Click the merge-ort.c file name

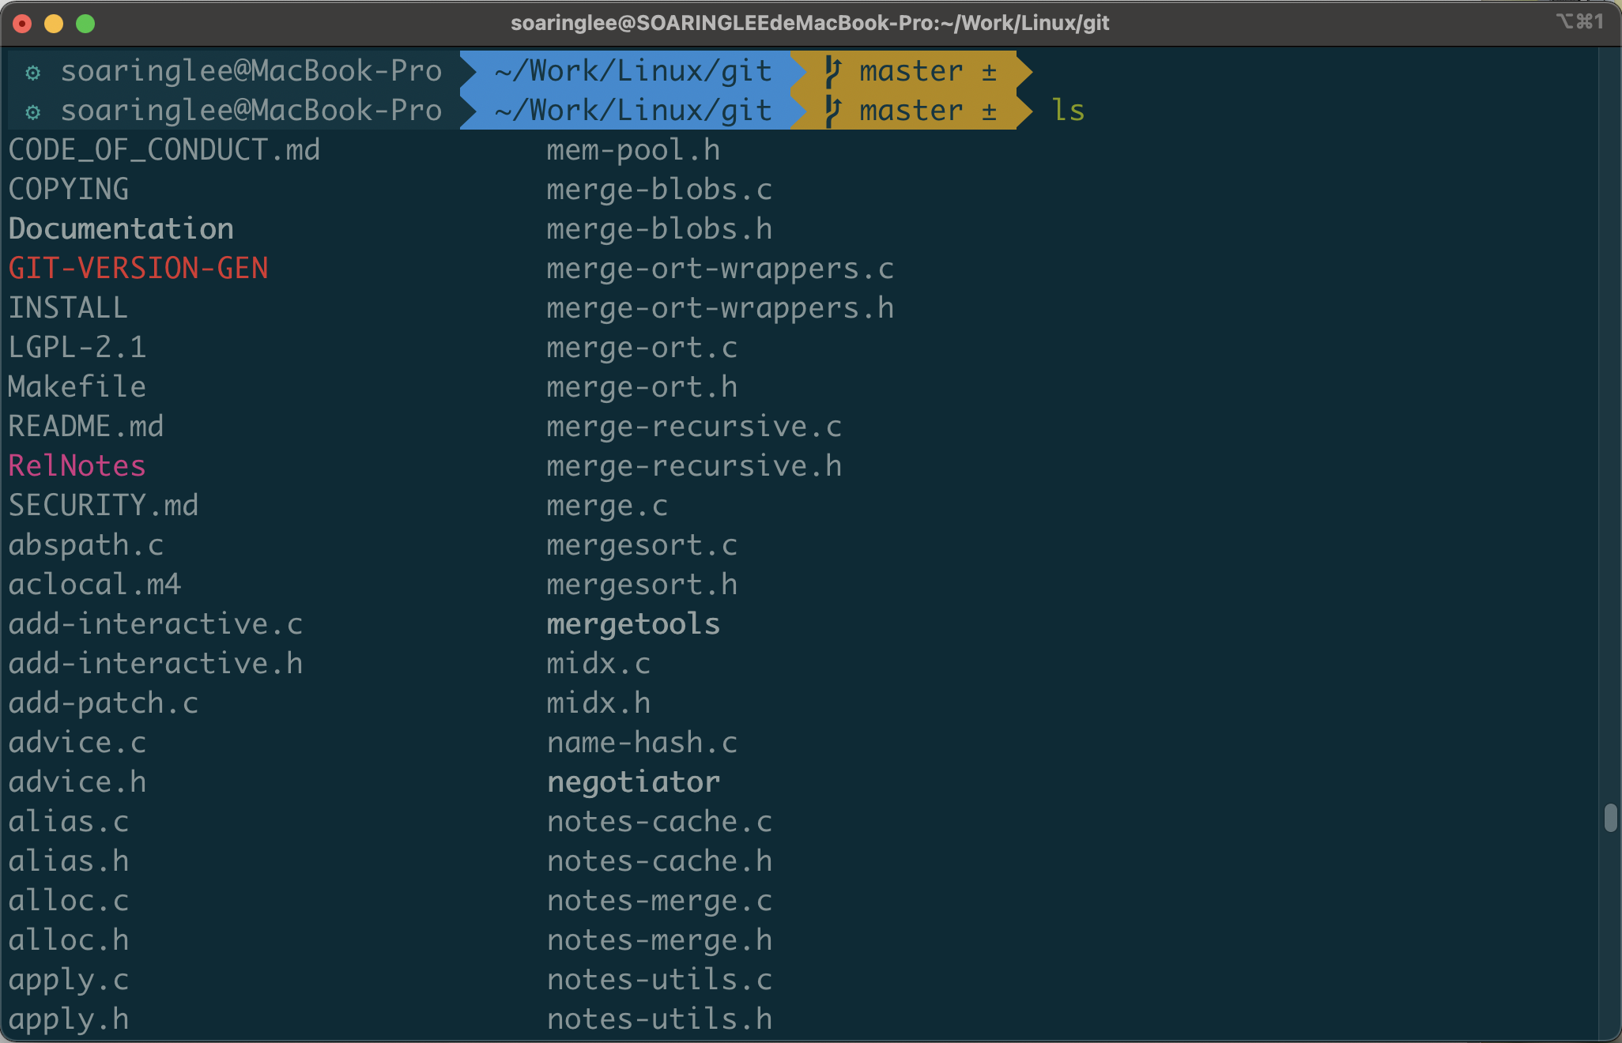[x=643, y=348]
